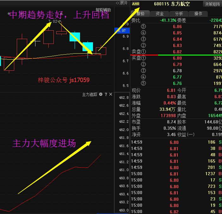The width and height of the screenshot is (222, 214).
Task: Click the 净资 value 3.46
Action: (171, 134)
